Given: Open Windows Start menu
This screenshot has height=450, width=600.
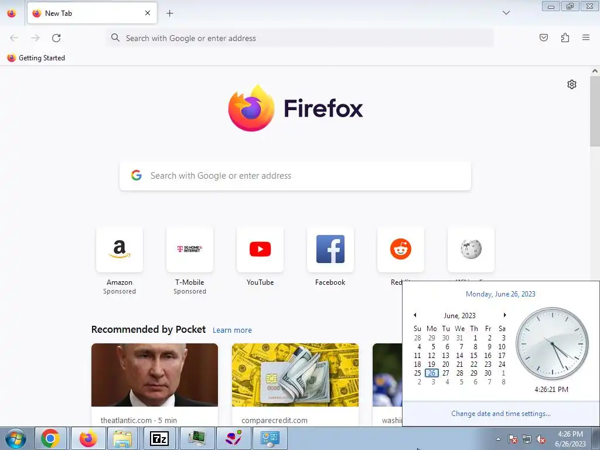Looking at the screenshot, I should (x=15, y=438).
